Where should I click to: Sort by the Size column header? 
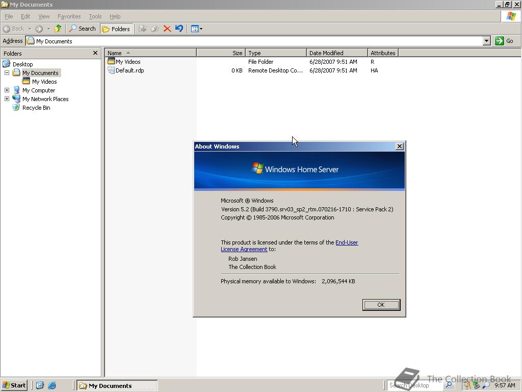pos(221,53)
